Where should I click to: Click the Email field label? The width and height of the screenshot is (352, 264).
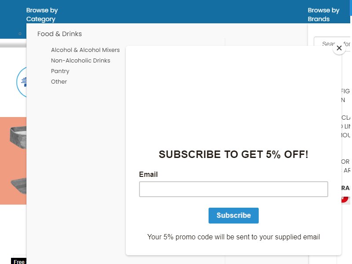[x=148, y=174]
